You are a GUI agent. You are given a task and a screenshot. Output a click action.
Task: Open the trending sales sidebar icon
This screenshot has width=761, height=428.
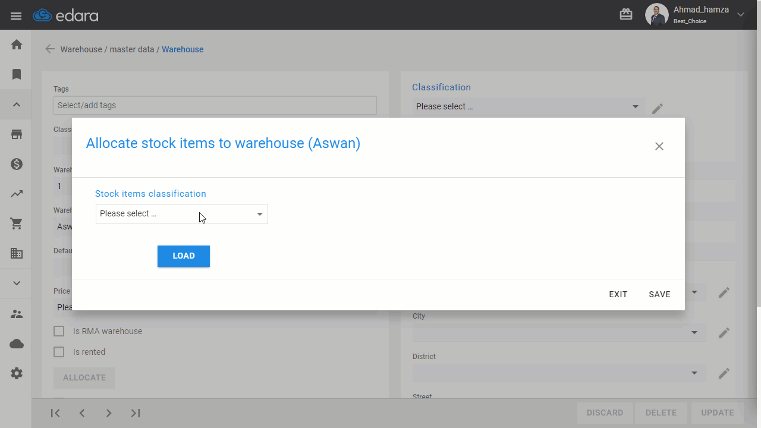[x=17, y=194]
